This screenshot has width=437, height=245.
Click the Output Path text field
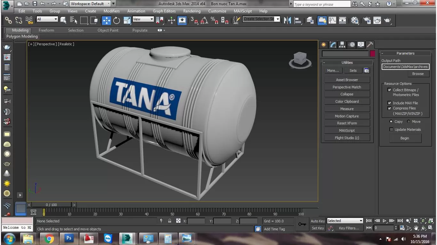pyautogui.click(x=405, y=67)
